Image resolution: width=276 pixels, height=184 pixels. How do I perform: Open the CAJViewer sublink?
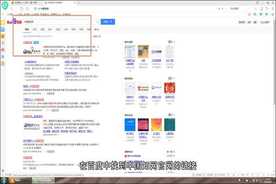click(x=29, y=73)
